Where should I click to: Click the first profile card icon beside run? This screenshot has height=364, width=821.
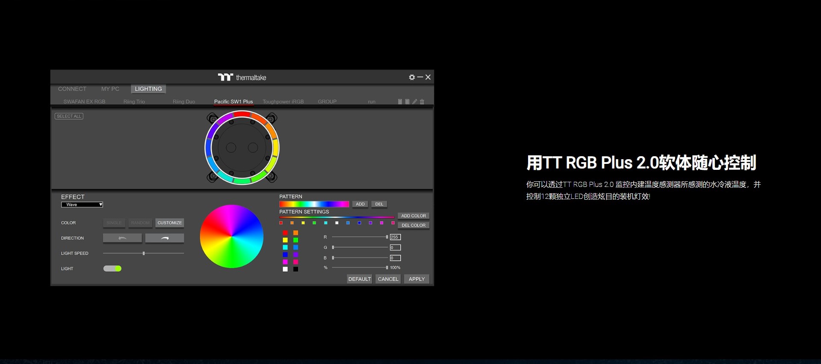pos(400,102)
